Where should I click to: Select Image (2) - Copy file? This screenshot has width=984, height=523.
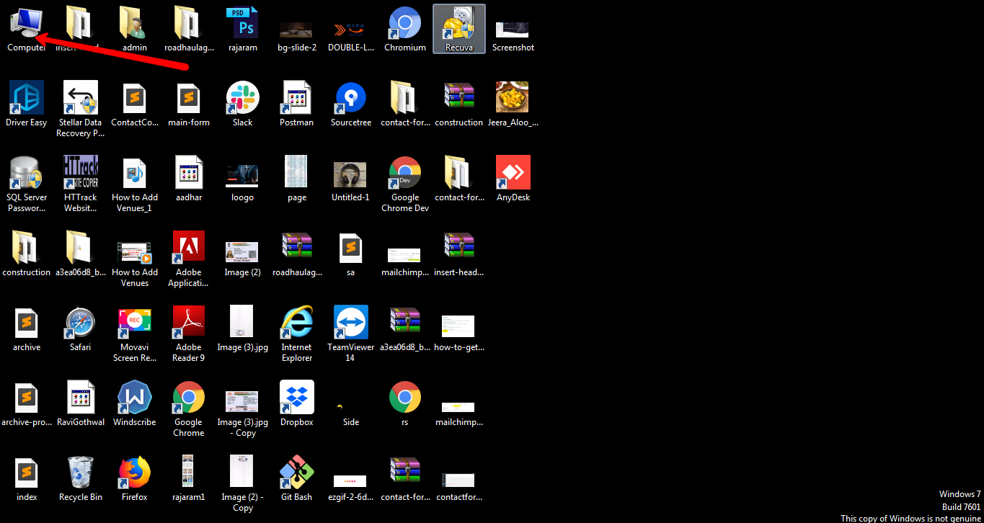tap(243, 484)
